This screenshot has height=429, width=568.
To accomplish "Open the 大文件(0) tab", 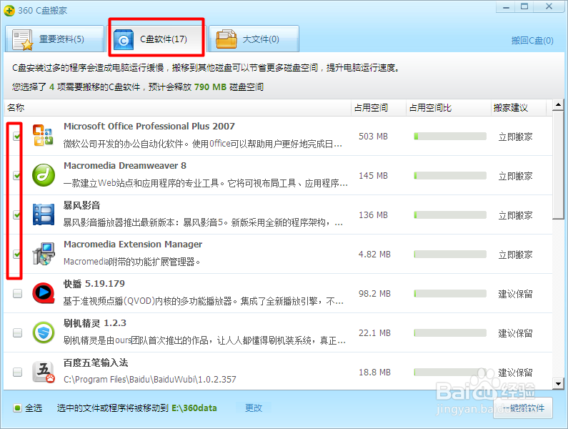I will click(254, 39).
